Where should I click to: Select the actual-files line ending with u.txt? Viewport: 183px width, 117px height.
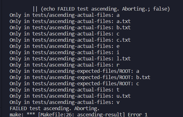[x=70, y=96]
